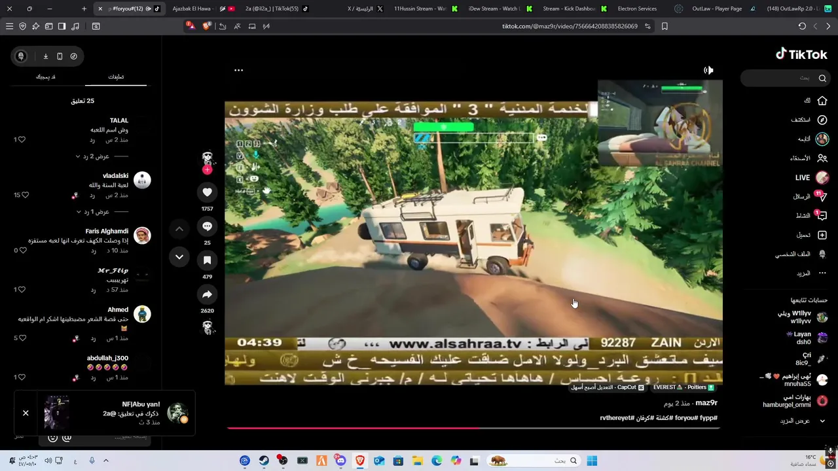Open creator maz9r profile name

[706, 403]
